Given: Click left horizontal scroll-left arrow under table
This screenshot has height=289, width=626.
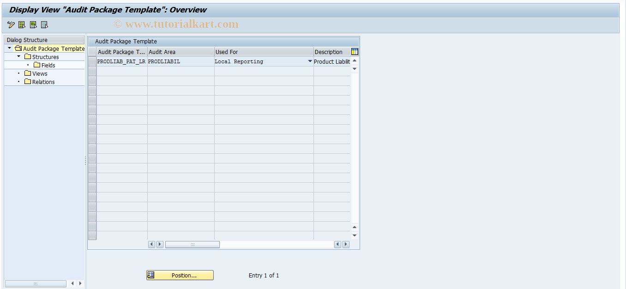Looking at the screenshot, I should click(x=151, y=244).
